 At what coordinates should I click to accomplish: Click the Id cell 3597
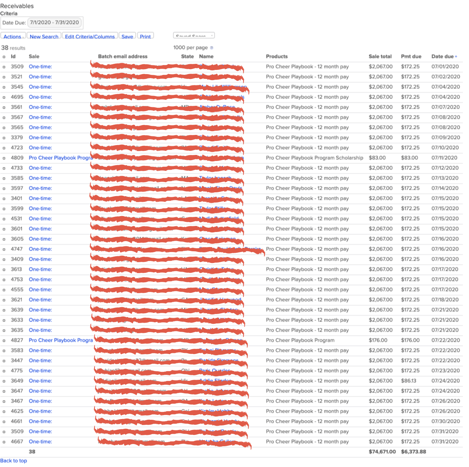click(x=17, y=189)
